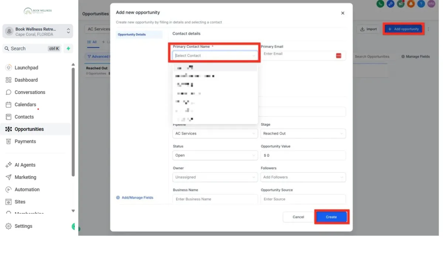Open the MM user avatar menu
Viewport: 443px width, 254px height.
click(x=432, y=4)
